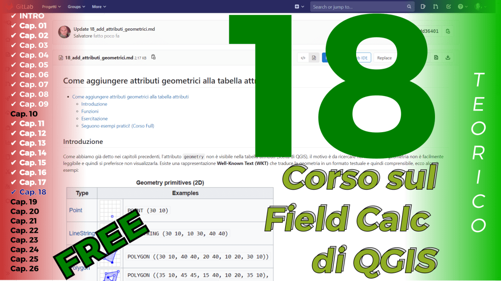This screenshot has width=501, height=281.
Task: Click the Replace button
Action: coord(384,58)
